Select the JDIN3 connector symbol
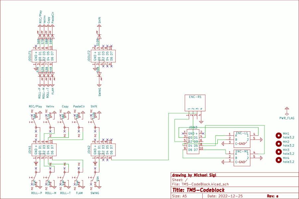299x199 pixels. [193, 142]
